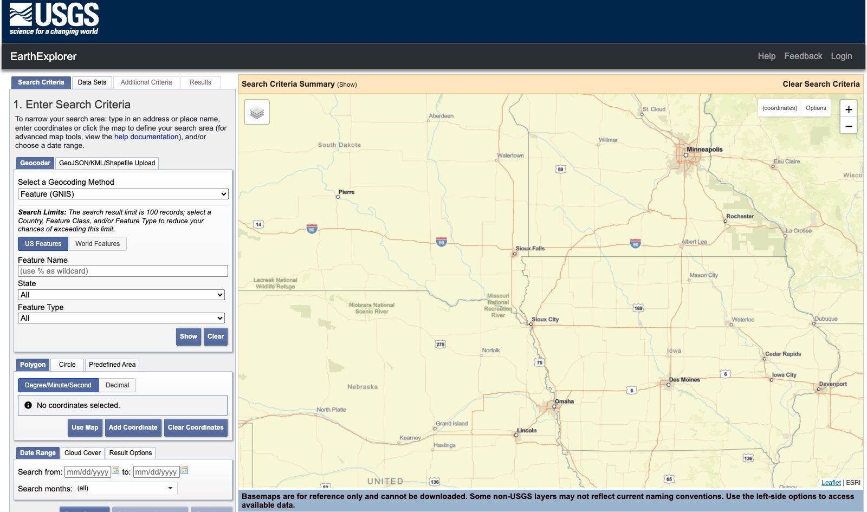Click the USGS logo

pos(54,19)
